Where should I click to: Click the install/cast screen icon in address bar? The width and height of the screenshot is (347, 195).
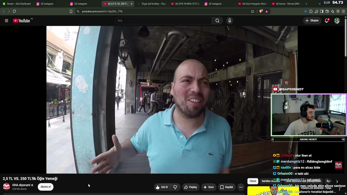pyautogui.click(x=253, y=11)
